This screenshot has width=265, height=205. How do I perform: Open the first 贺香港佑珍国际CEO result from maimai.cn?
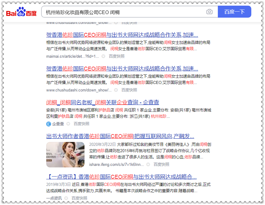click(122, 35)
